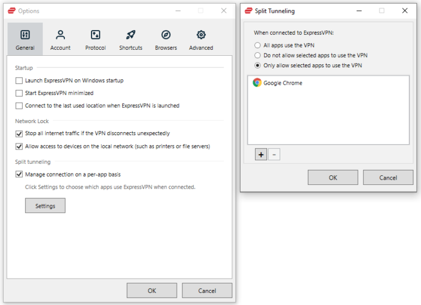Screen dimensions: 421x305
Task: Toggle Allow access to local network devices
Action: tap(19, 146)
